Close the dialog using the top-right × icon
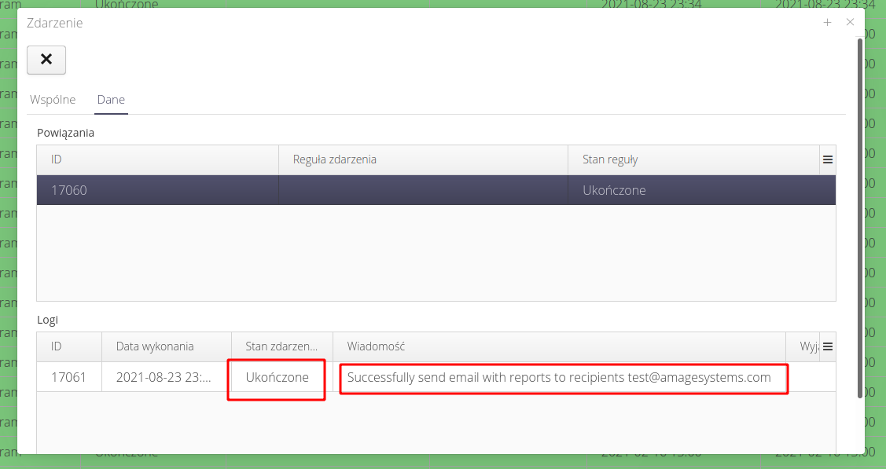This screenshot has height=469, width=886. click(850, 23)
